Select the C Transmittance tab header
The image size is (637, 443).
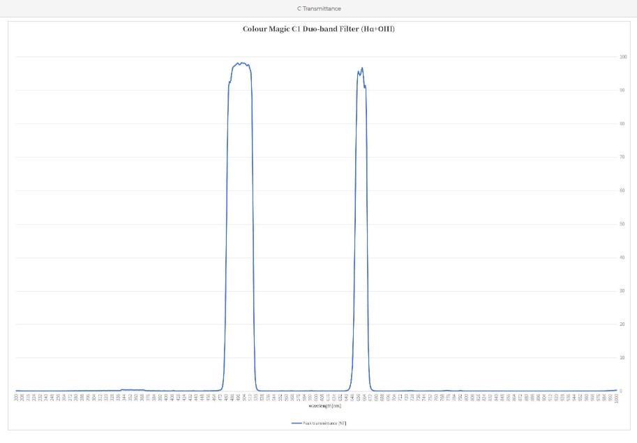(x=319, y=8)
